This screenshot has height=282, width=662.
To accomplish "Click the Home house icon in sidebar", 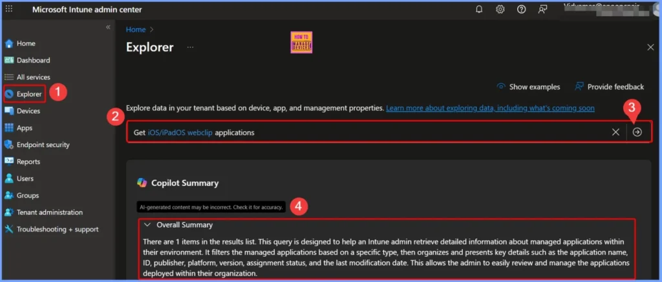I will (9, 43).
